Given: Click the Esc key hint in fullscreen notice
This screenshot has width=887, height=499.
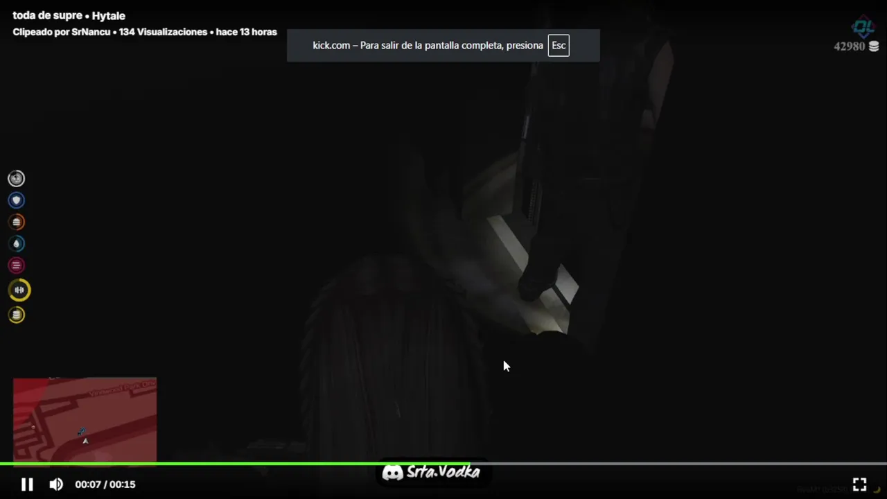Looking at the screenshot, I should tap(559, 46).
